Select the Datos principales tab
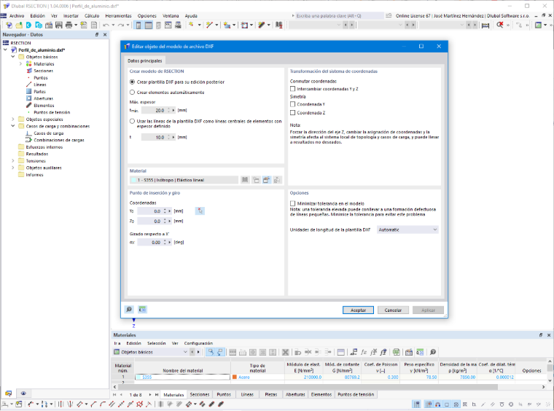The image size is (554, 411). 145,60
